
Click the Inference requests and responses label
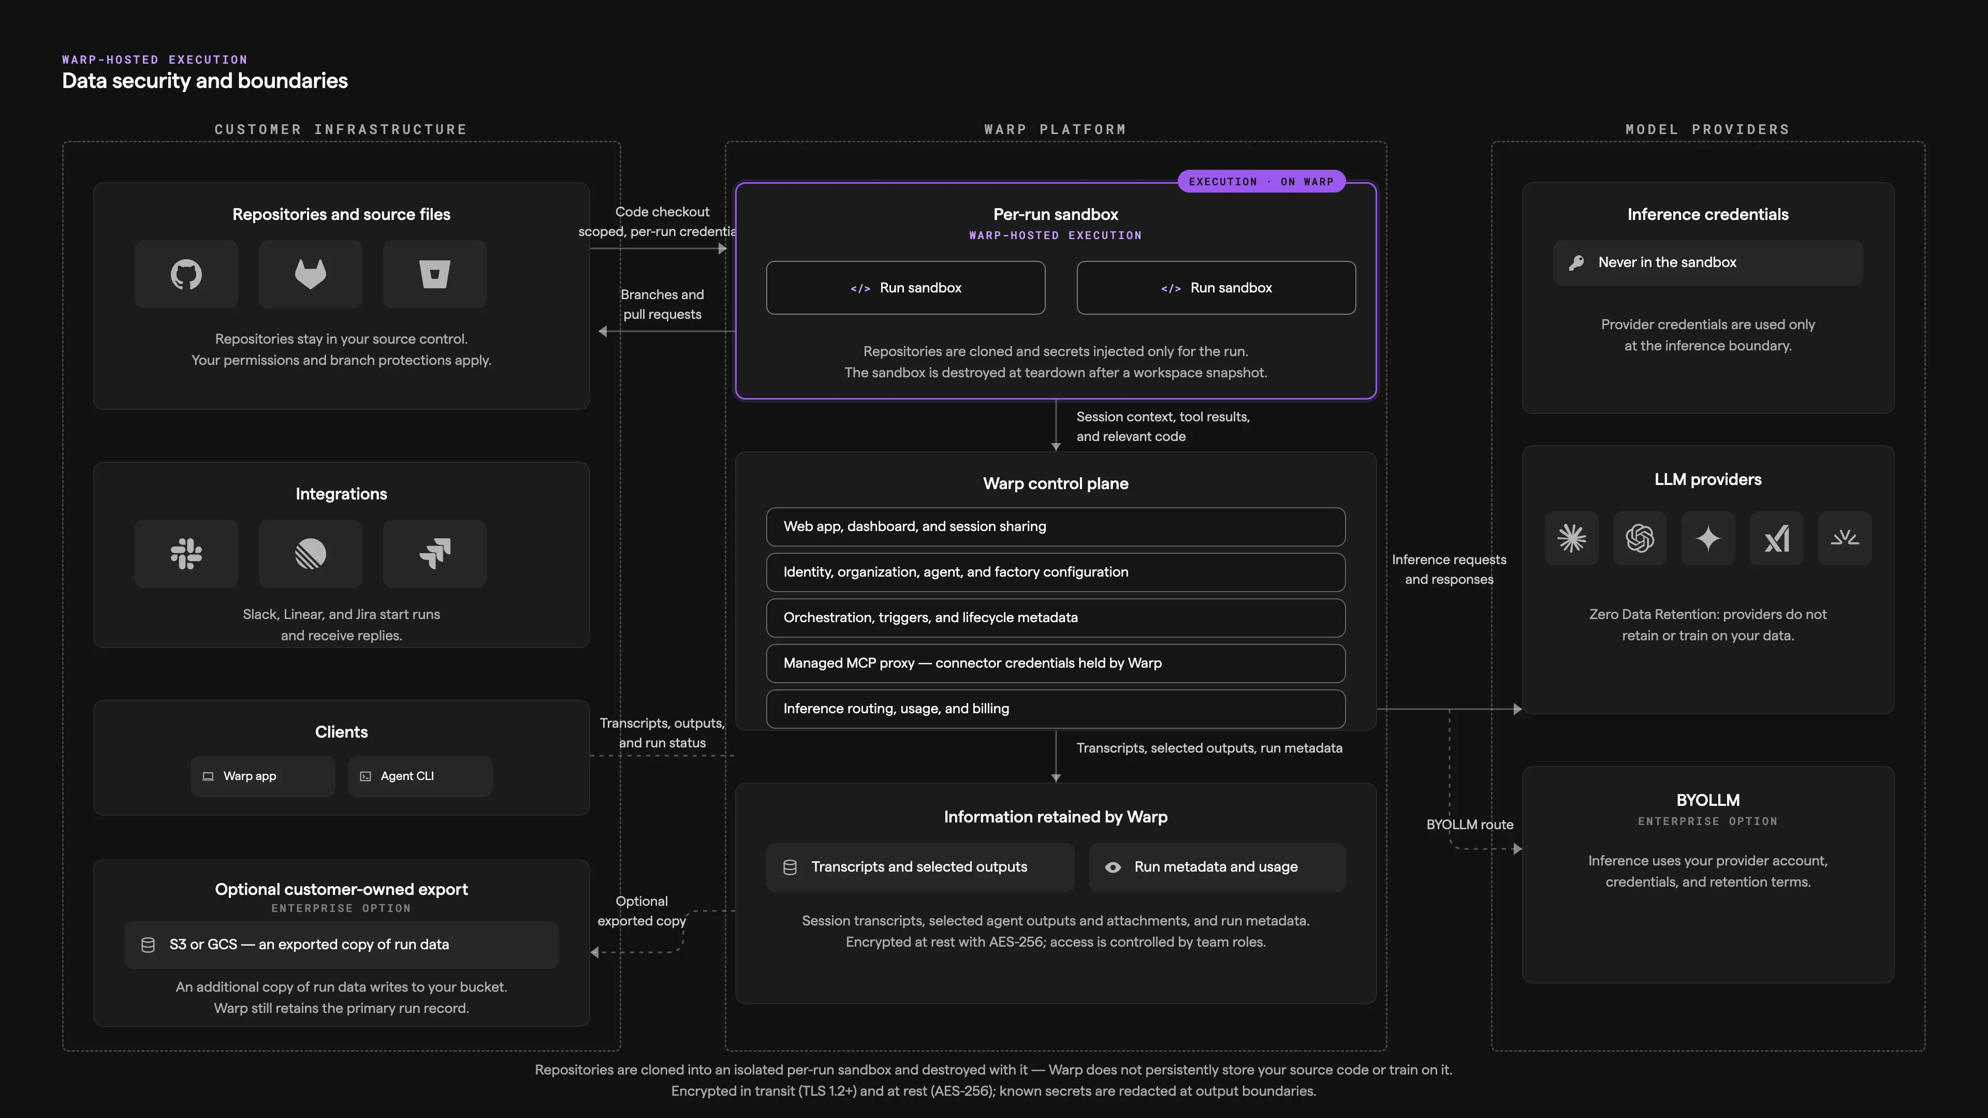coord(1449,569)
